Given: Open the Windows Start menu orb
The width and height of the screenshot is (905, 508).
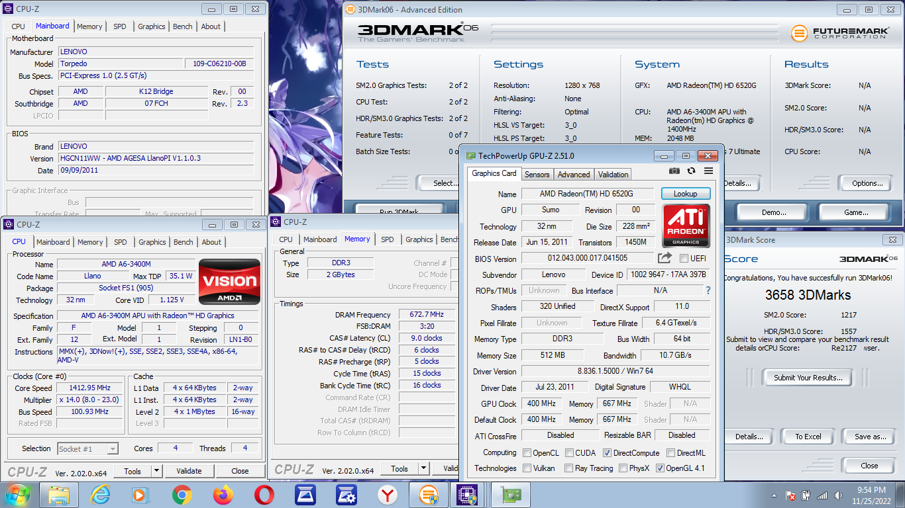Looking at the screenshot, I should pos(18,495).
